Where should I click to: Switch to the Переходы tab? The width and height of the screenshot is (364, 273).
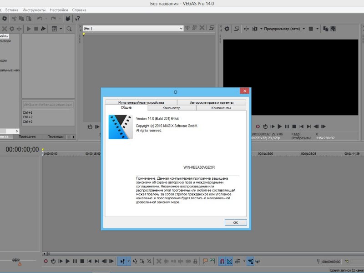[x=55, y=136]
